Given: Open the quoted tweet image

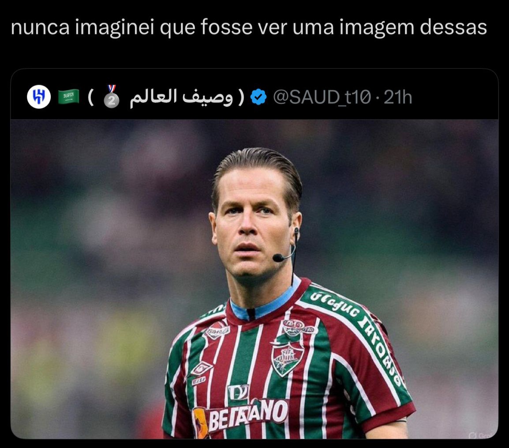Looking at the screenshot, I should pyautogui.click(x=254, y=279).
